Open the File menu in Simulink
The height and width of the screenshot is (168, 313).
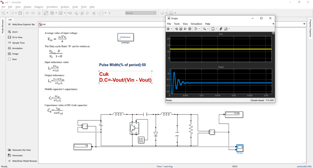[x=3, y=7]
